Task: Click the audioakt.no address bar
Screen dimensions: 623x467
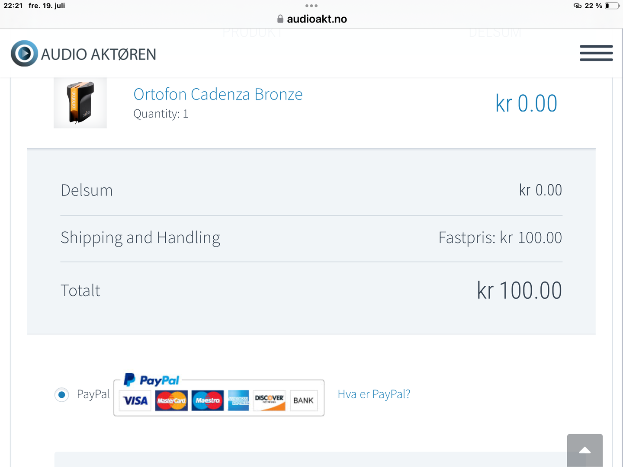Action: (317, 19)
